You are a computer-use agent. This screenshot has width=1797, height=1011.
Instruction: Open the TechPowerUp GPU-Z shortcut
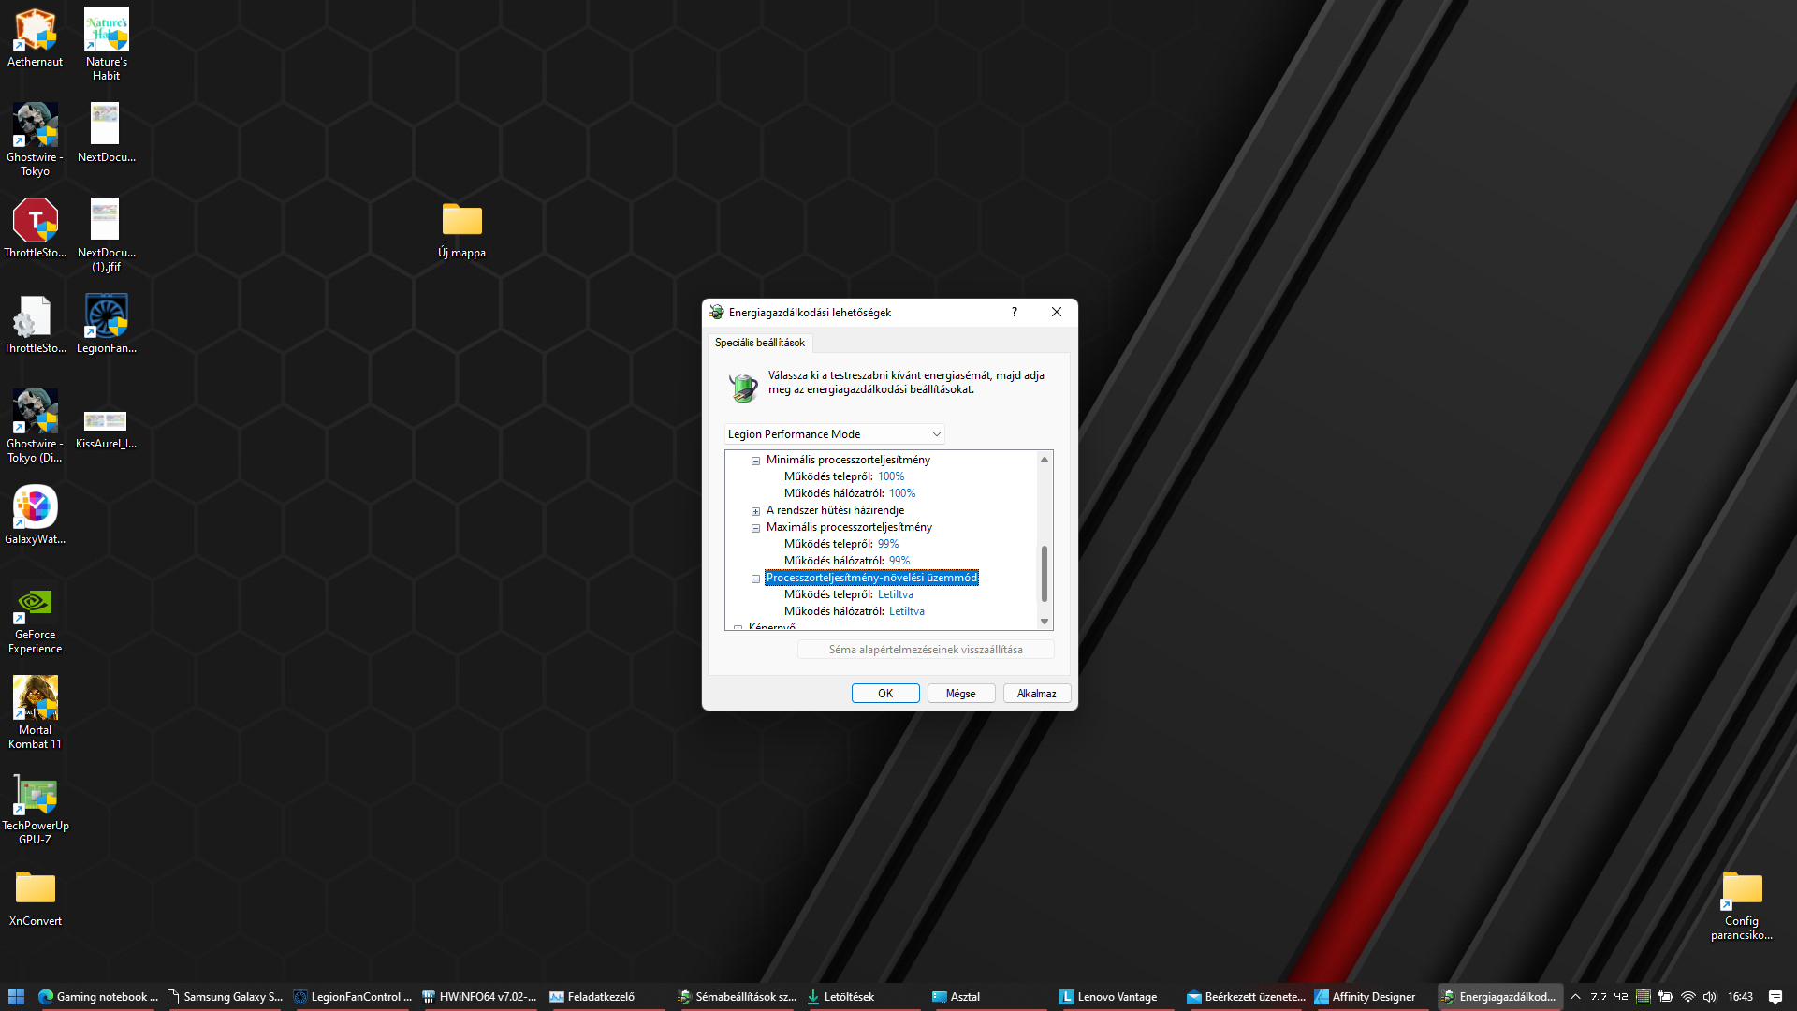pos(36,810)
